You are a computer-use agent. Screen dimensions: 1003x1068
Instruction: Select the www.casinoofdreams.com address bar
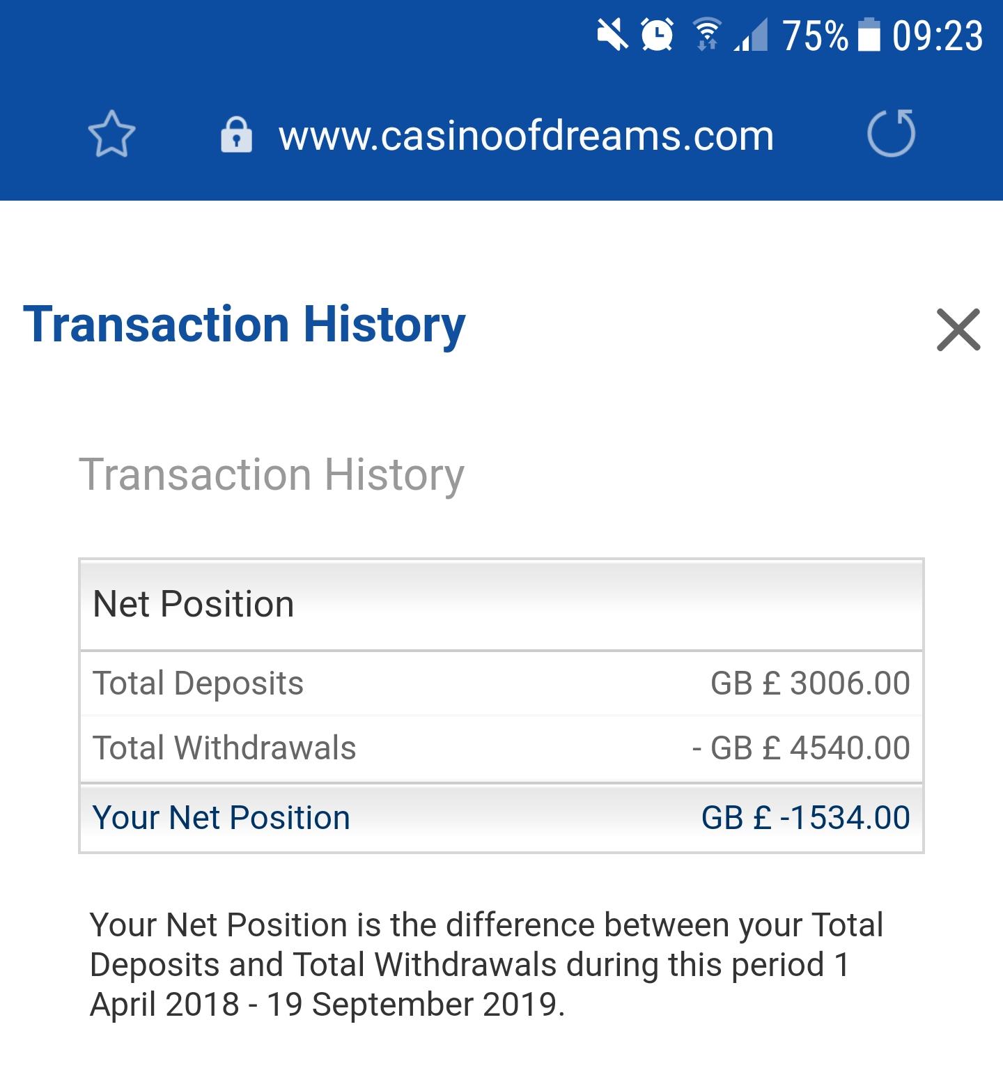coord(526,135)
